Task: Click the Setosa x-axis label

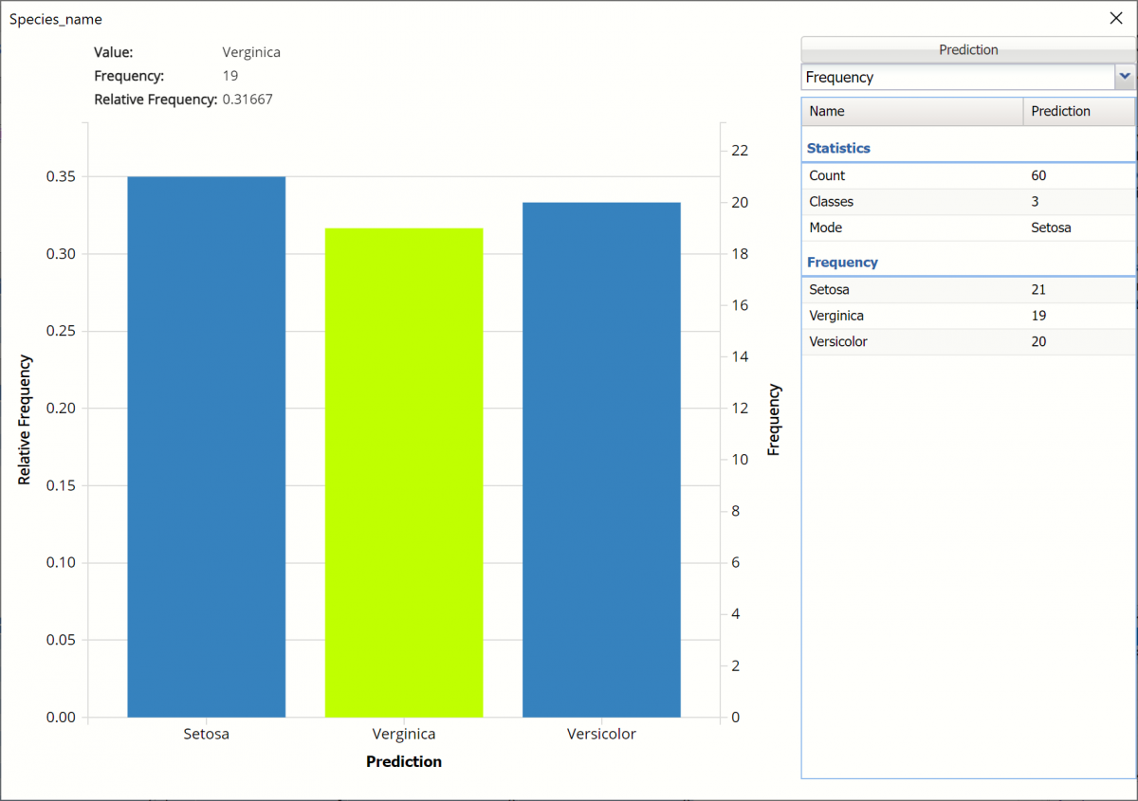Action: pos(206,734)
